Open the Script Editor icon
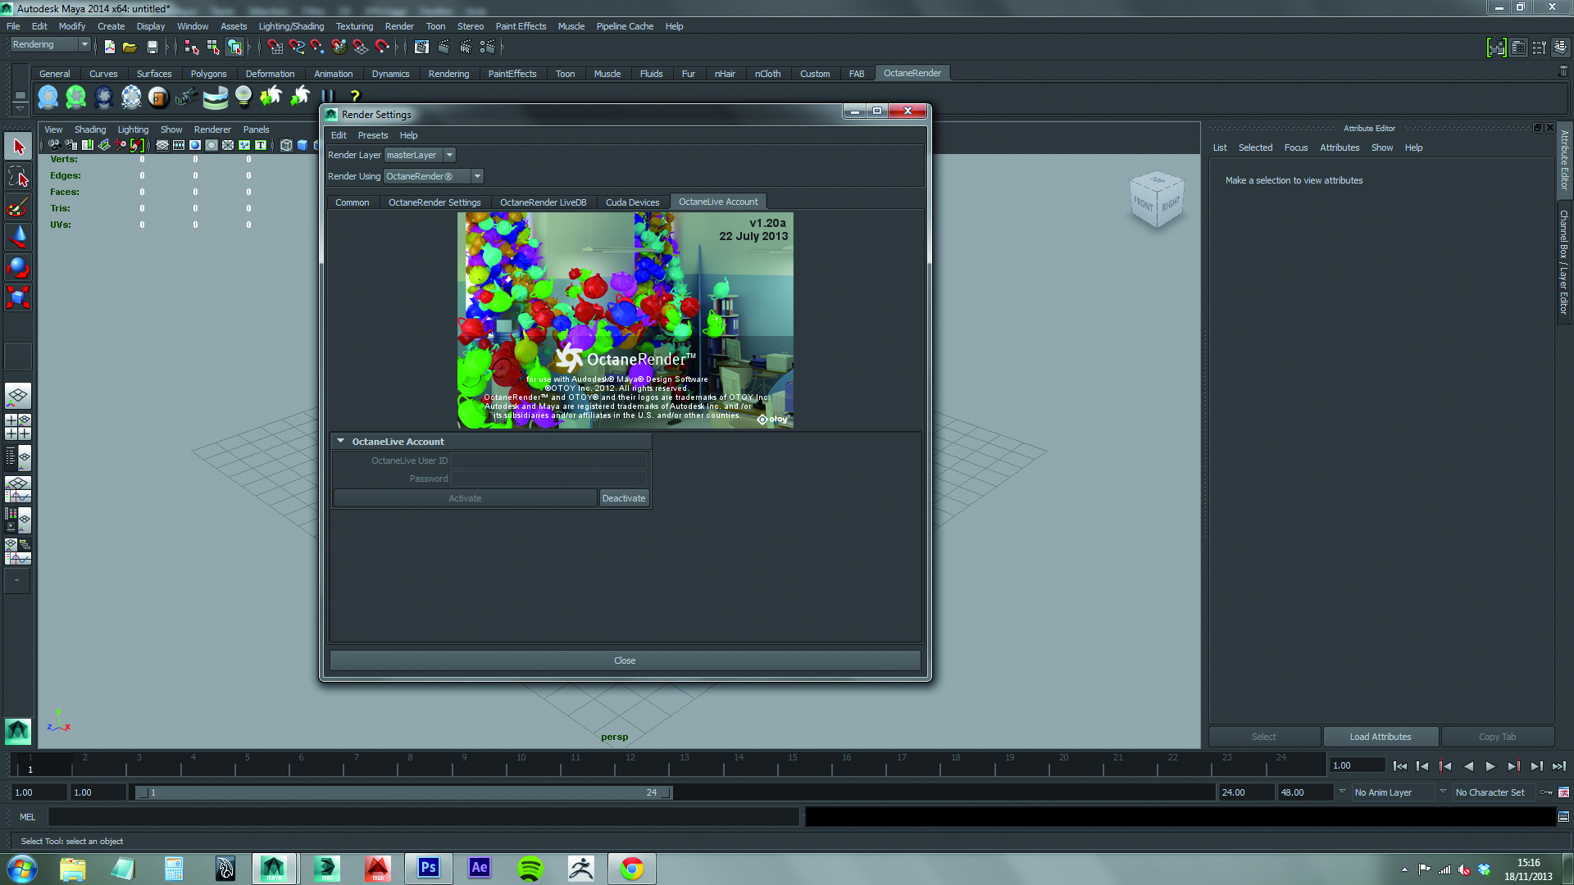This screenshot has width=1574, height=885. (x=1563, y=817)
